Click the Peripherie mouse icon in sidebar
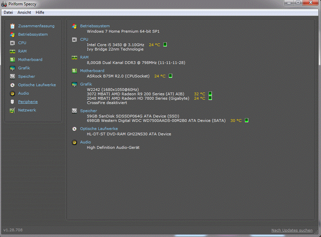Screen dimensions: 321x237 [12, 102]
